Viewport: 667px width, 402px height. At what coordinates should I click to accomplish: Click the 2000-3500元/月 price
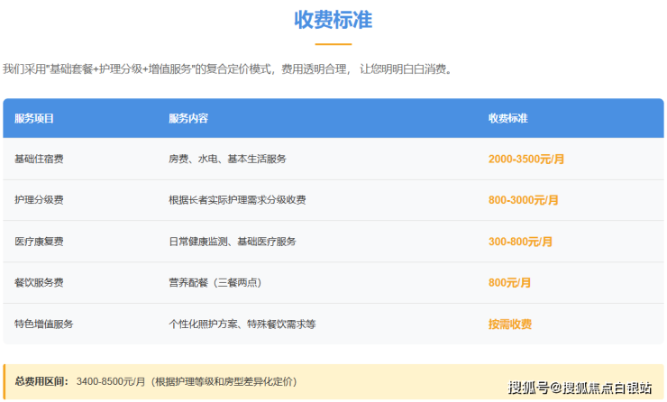tap(526, 159)
